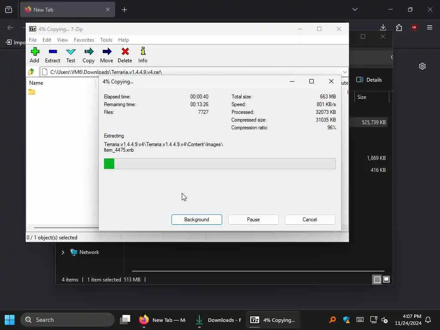Viewport: 440px width, 330px height.
Task: Open a new Firefox tab with plus
Action: [x=125, y=10]
